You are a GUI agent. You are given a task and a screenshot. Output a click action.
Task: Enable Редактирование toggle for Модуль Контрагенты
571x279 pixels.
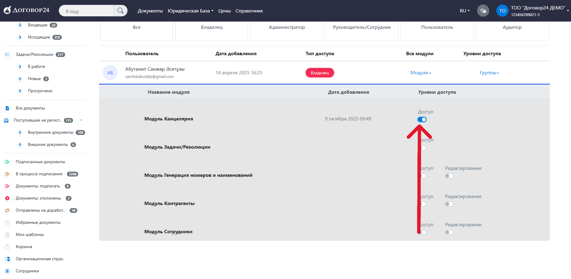point(449,204)
